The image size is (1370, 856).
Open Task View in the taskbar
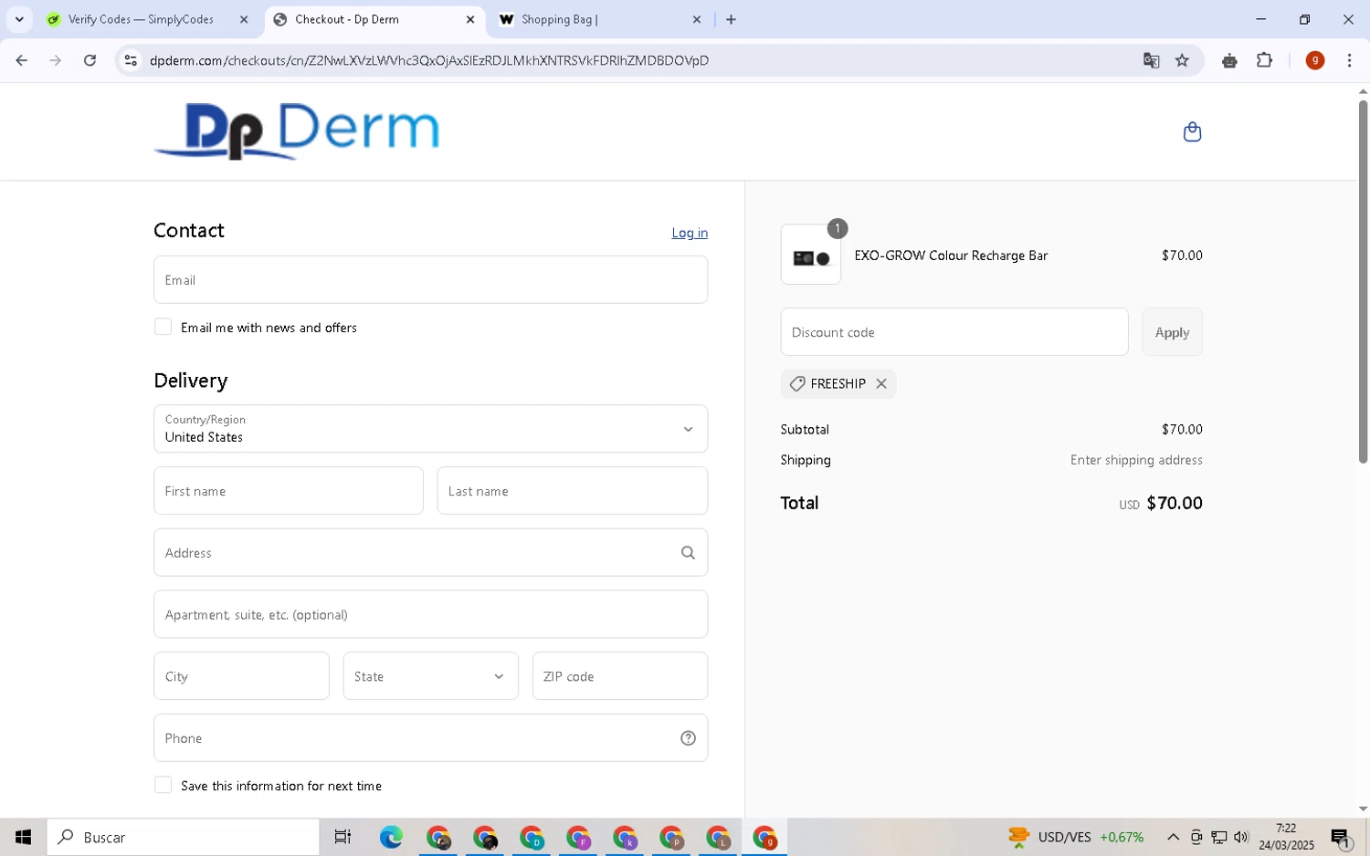[342, 837]
